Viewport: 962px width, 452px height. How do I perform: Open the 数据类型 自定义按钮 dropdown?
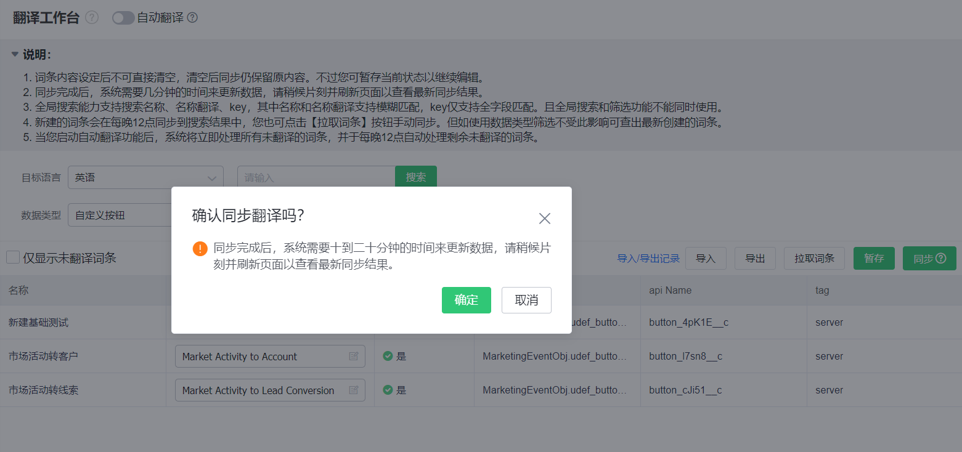120,215
